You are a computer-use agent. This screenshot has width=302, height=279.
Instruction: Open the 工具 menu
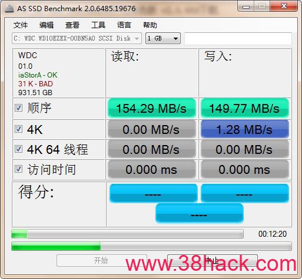[98, 25]
